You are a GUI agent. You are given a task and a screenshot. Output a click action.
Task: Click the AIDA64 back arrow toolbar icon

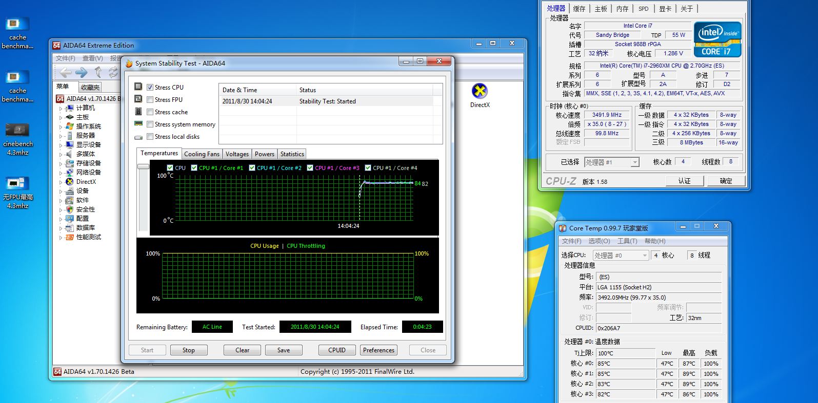66,72
